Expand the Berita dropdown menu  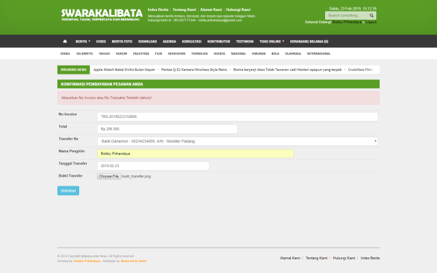(x=81, y=41)
